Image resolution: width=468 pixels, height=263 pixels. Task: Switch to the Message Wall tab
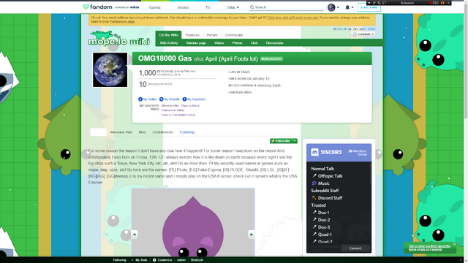(121, 132)
